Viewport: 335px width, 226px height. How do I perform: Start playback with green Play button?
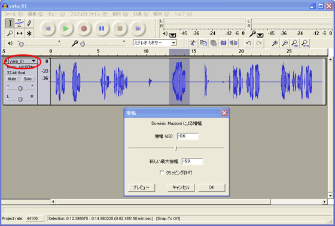point(66,29)
